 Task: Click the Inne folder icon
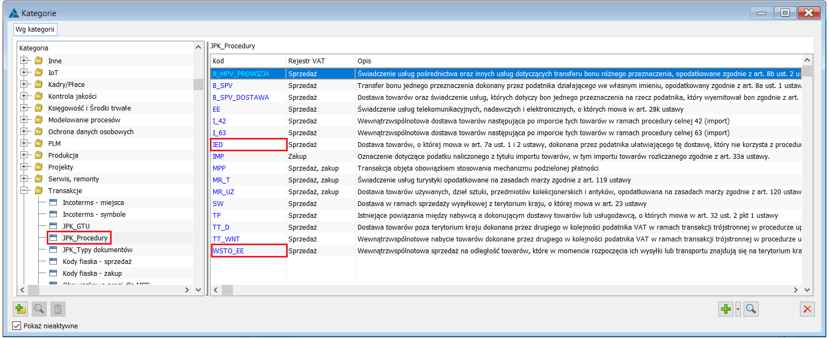tap(39, 61)
